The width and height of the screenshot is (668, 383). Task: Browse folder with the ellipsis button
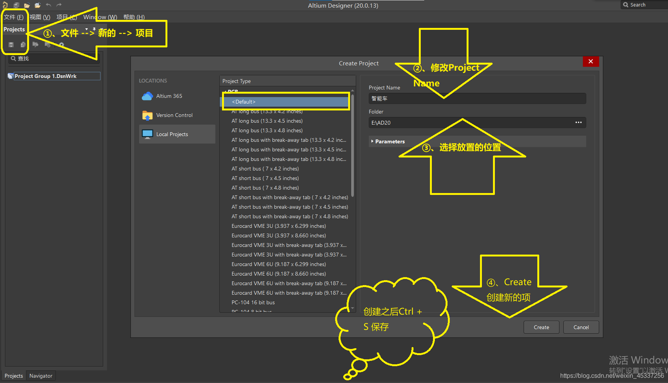click(578, 122)
